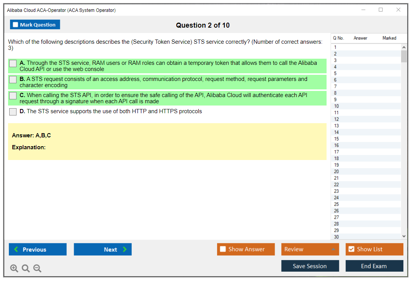Enable the Show Answer checkbox
Image resolution: width=413 pixels, height=282 pixels.
click(223, 249)
